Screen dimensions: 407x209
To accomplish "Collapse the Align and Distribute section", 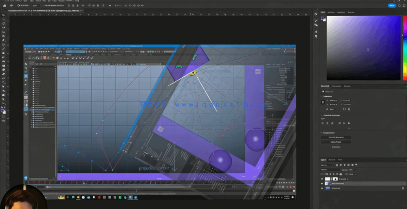I will 322,115.
